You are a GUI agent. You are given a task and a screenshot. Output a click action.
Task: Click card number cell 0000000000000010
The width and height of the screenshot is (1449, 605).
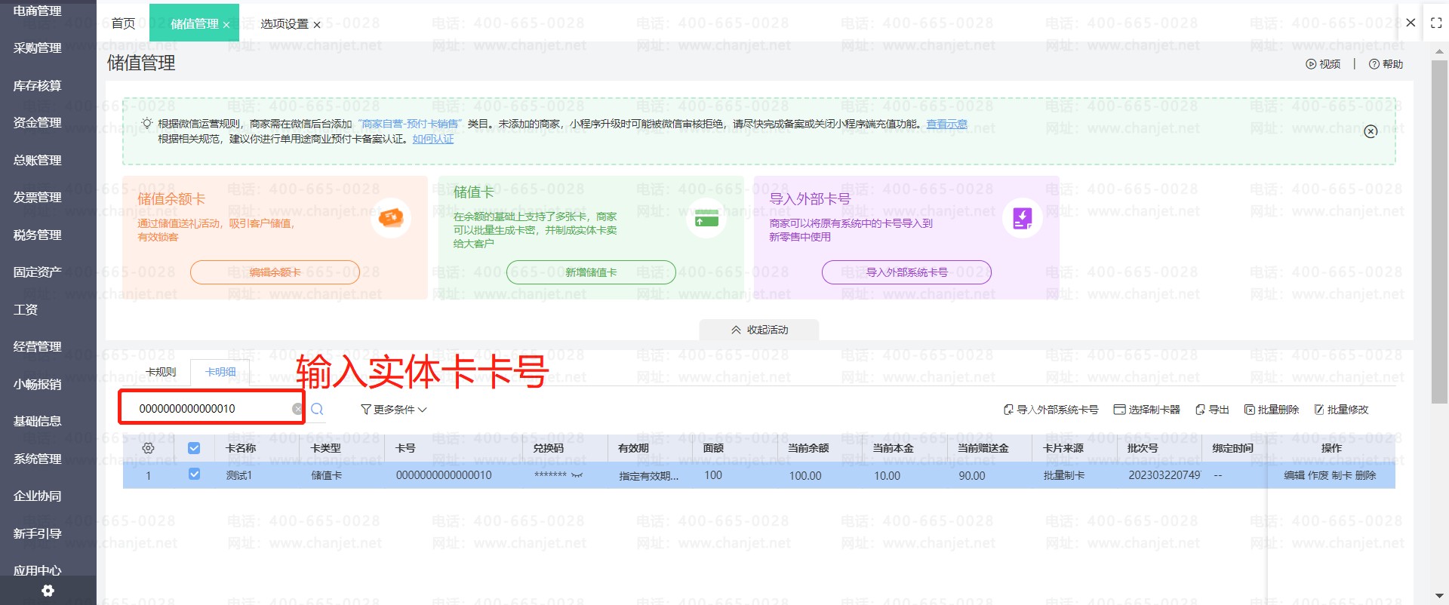444,475
